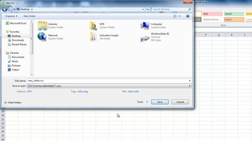The width and height of the screenshot is (252, 141).
Task: Click the change view icon
Action: [175, 16]
